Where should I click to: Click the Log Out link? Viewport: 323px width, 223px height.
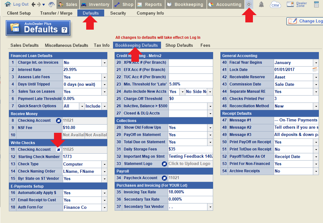21,4
